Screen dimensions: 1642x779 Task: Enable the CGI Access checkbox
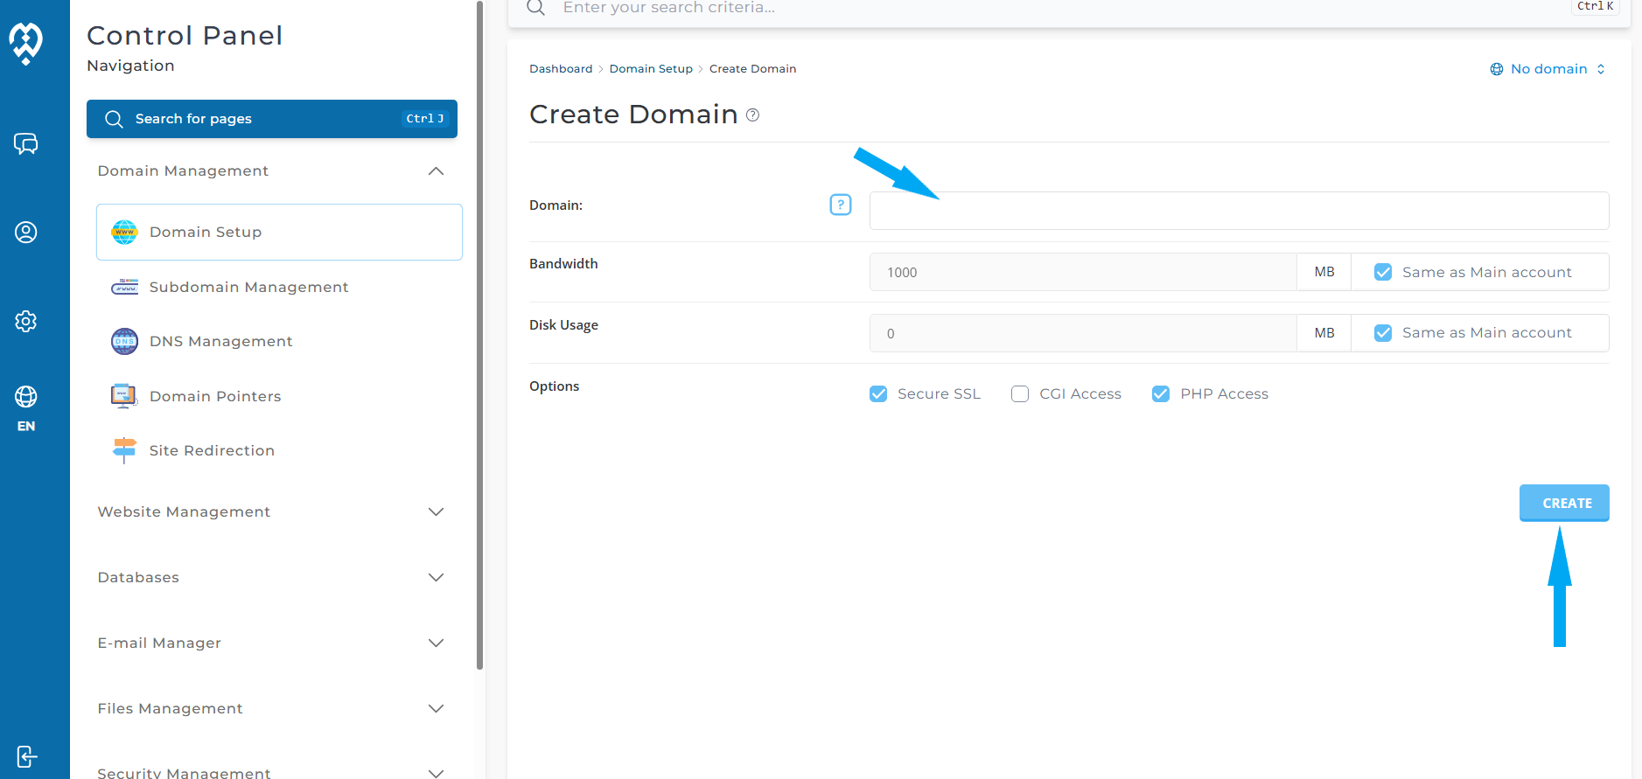pos(1020,394)
